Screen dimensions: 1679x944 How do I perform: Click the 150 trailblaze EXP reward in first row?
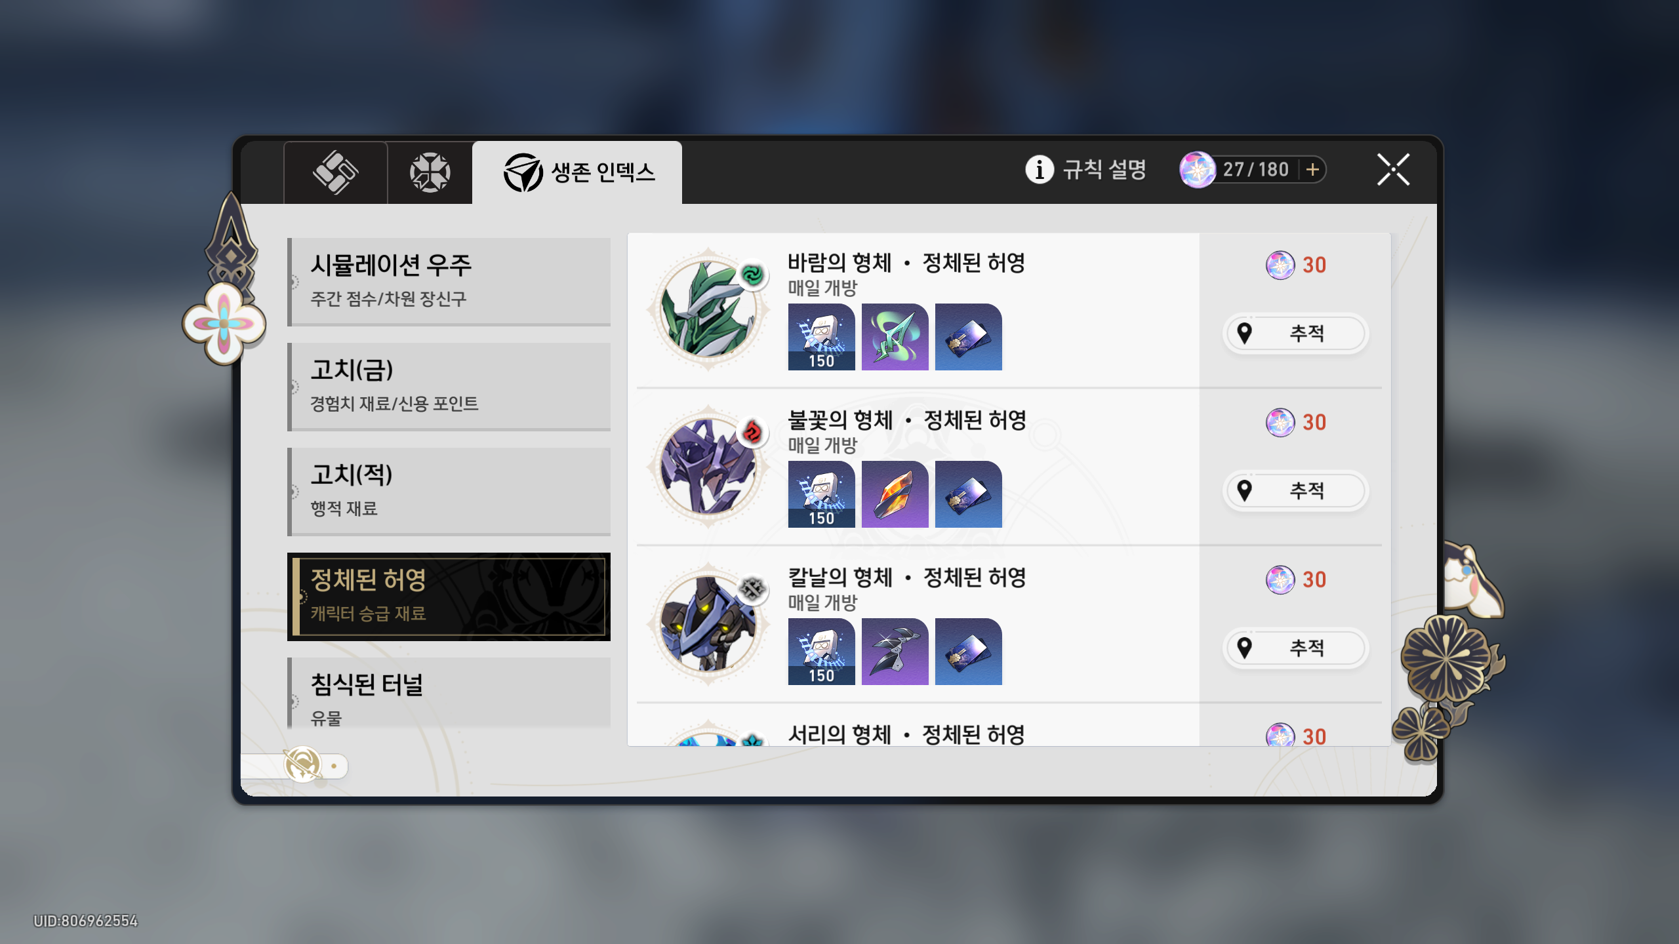point(821,337)
